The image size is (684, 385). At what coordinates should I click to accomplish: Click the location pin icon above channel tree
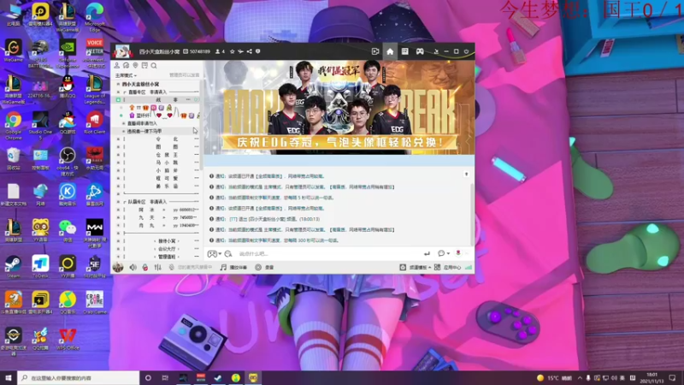[x=135, y=66]
